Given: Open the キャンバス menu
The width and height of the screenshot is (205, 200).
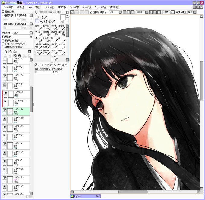Looking at the screenshot, I should coord(34,7).
